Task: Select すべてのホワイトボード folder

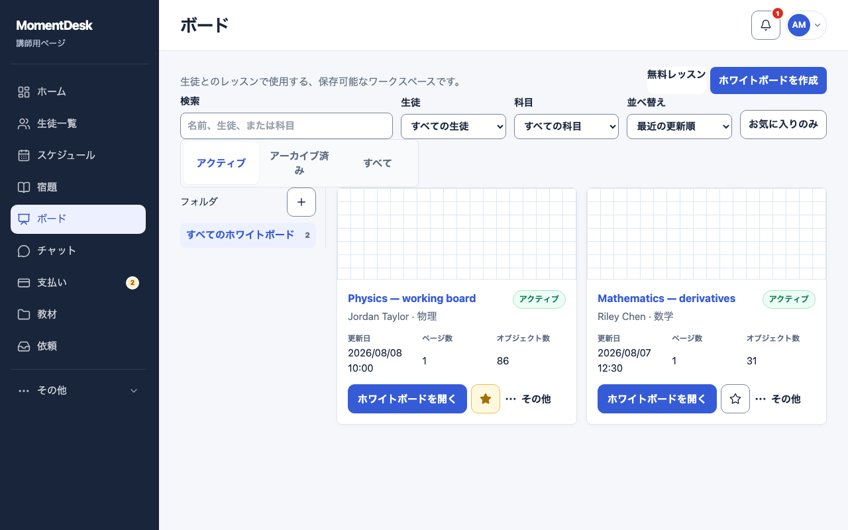Action: coord(248,235)
